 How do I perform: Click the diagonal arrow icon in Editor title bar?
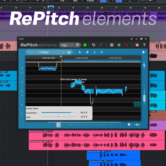136,39
